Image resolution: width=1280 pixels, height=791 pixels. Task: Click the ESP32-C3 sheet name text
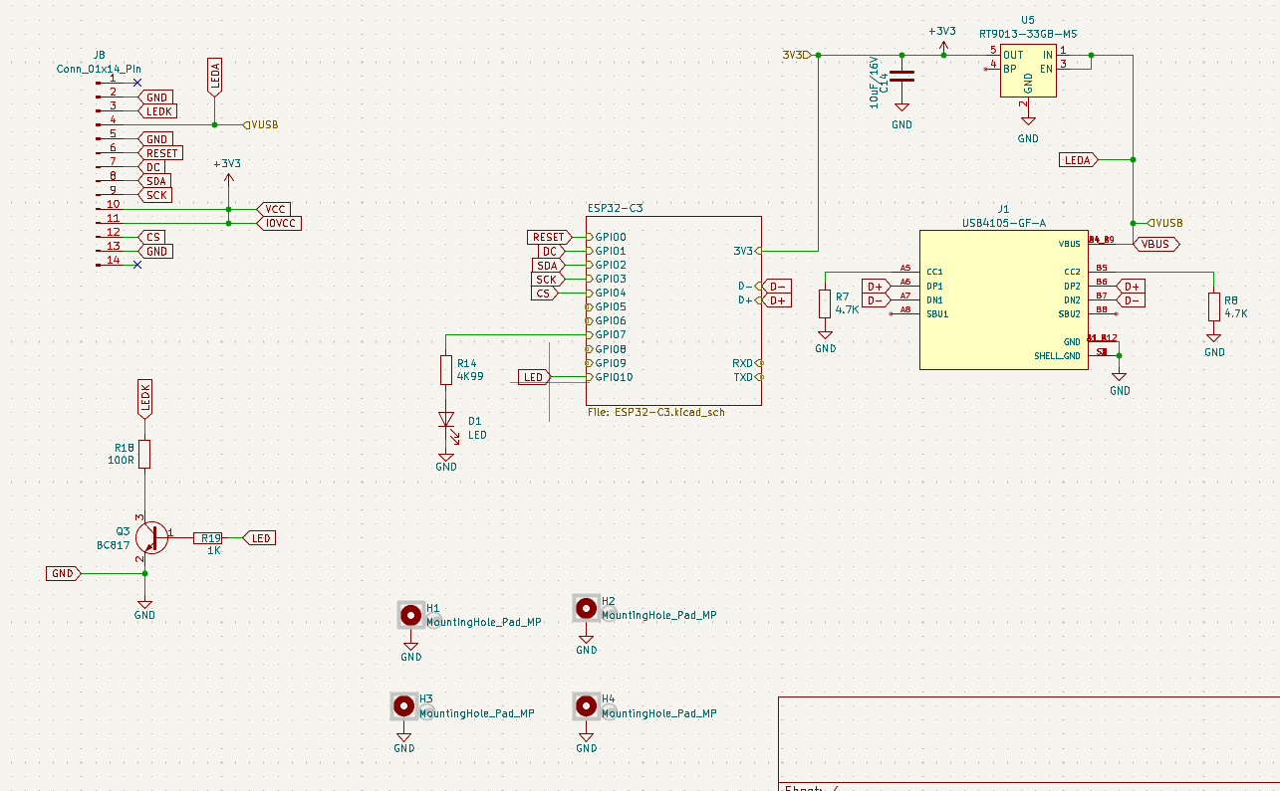click(615, 208)
